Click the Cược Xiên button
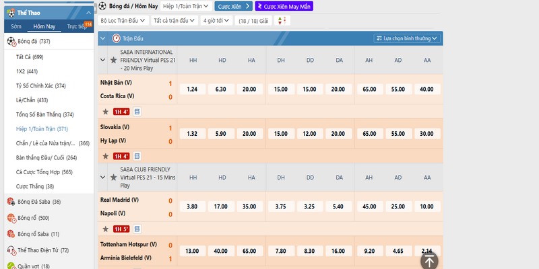 (x=234, y=6)
